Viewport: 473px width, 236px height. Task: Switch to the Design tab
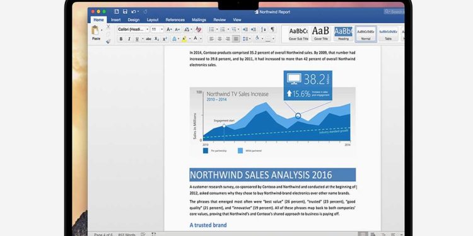coord(133,20)
